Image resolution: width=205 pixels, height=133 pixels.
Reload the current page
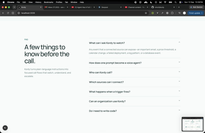8,13
